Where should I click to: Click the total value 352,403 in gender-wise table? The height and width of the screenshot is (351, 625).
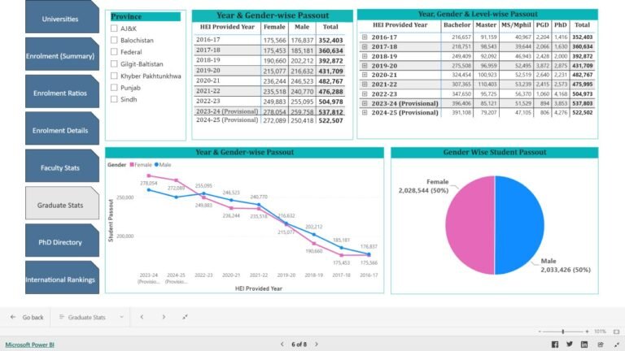pyautogui.click(x=330, y=40)
